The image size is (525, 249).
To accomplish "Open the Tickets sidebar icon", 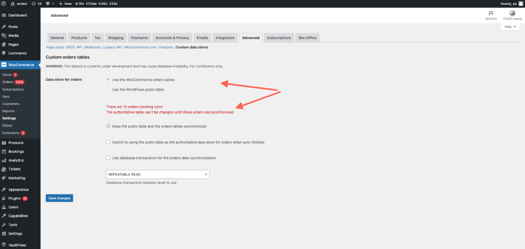I will [4, 169].
